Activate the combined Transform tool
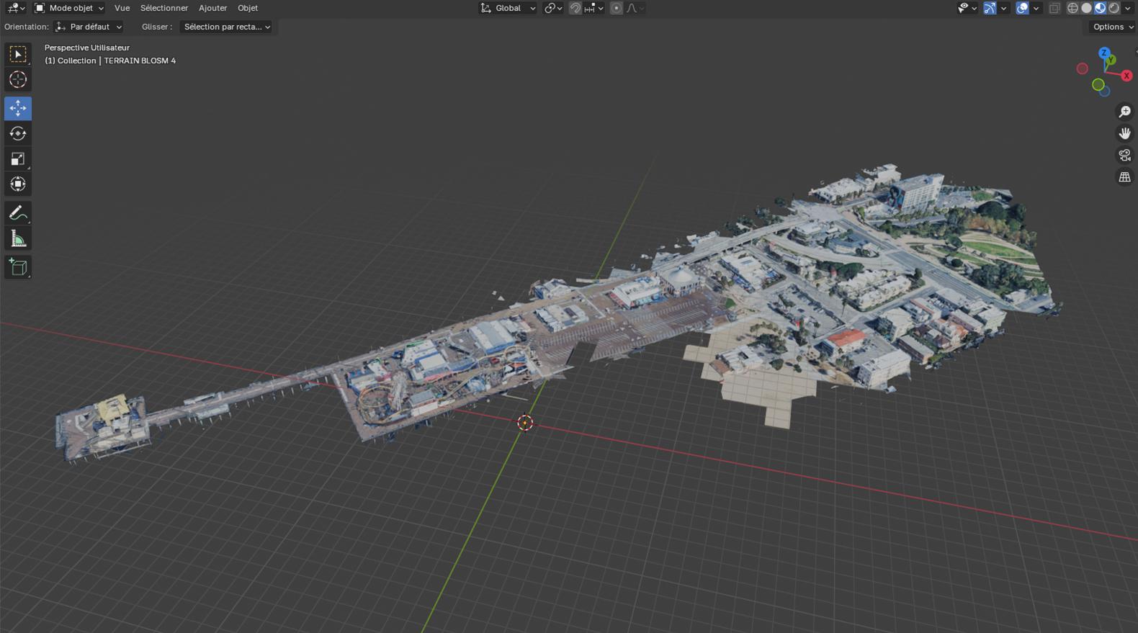Viewport: 1138px width, 633px height. click(18, 184)
